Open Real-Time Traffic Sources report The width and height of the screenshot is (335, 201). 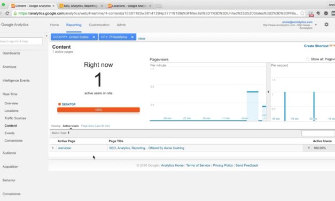pos(15,118)
